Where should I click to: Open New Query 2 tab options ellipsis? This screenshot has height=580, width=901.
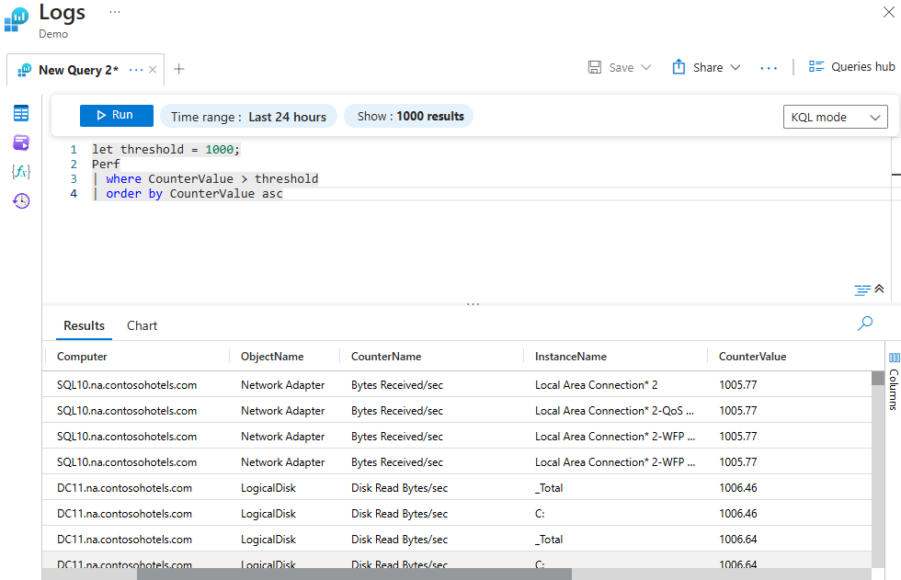[x=136, y=70]
